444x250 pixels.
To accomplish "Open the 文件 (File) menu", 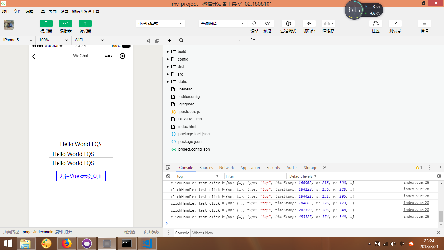I will [18, 11].
